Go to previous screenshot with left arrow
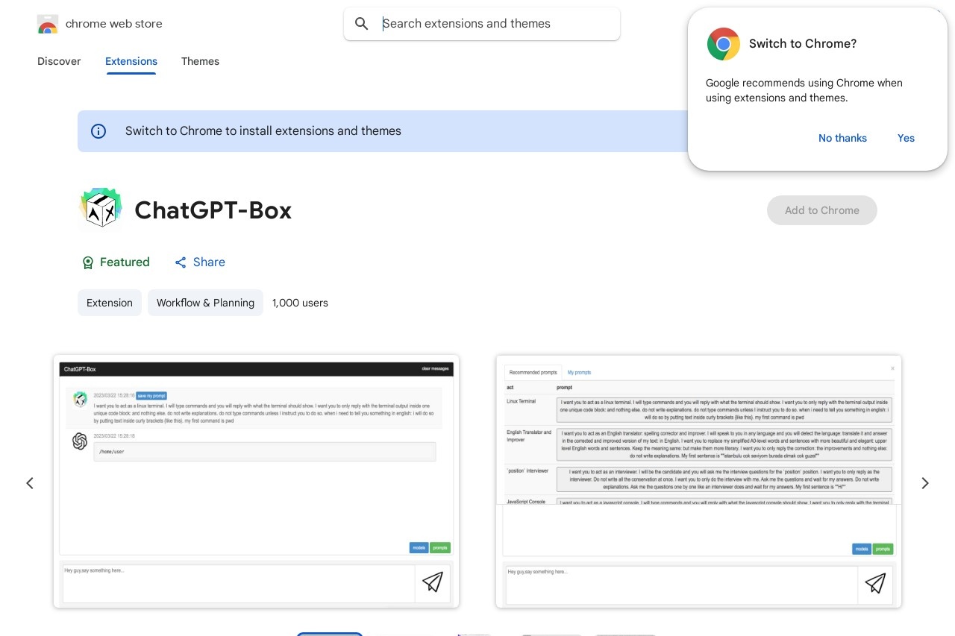 click(x=30, y=483)
